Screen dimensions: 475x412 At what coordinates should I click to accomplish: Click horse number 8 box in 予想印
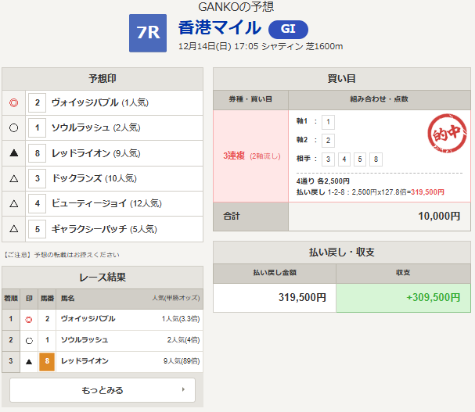coord(37,153)
